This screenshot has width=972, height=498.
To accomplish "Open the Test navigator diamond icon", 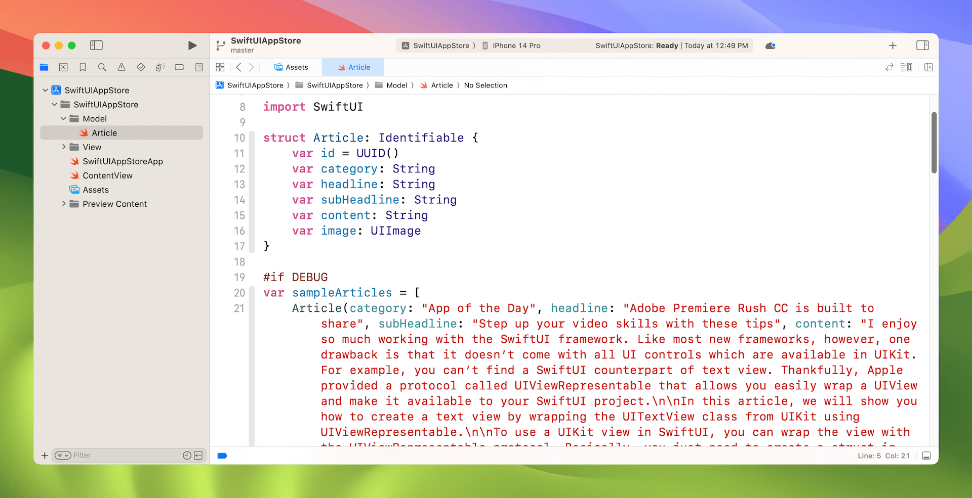I will point(141,67).
